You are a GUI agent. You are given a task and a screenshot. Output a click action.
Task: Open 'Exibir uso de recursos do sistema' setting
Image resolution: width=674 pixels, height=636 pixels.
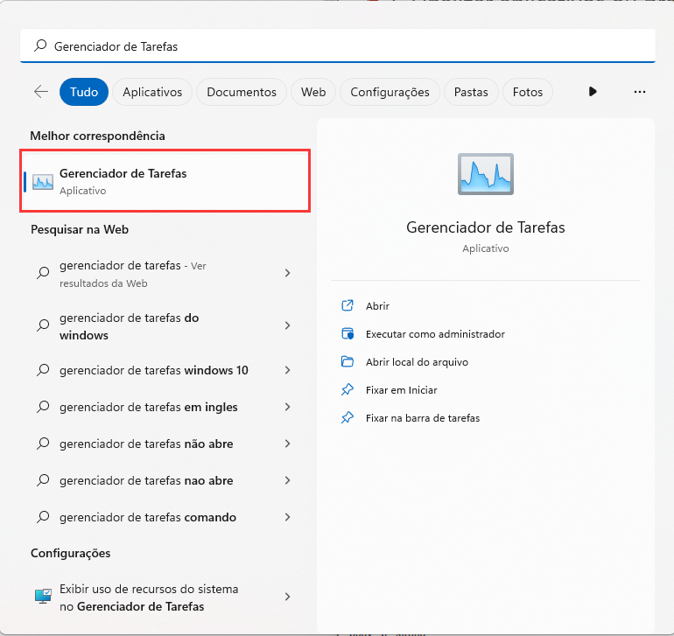tap(165, 598)
